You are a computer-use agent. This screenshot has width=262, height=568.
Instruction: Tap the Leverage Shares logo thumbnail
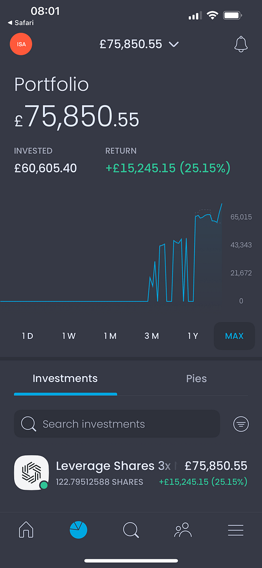pos(32,473)
